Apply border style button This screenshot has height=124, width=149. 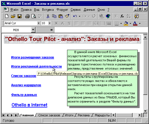pyautogui.click(x=117, y=23)
